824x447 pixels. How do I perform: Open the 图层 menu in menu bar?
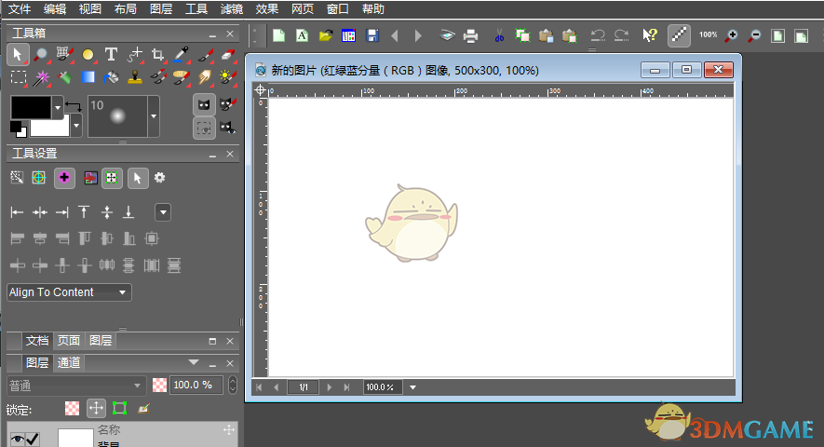[x=161, y=9]
